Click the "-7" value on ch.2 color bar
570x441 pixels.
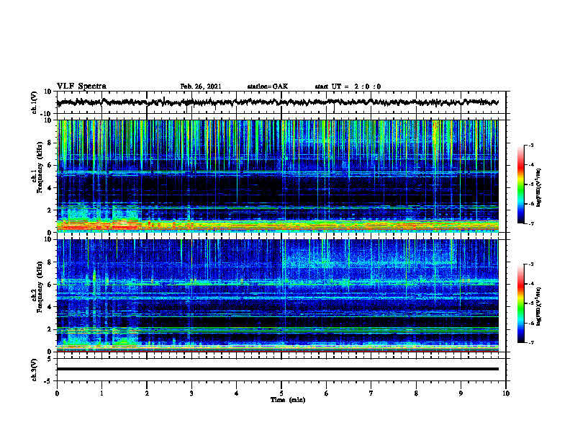point(530,342)
